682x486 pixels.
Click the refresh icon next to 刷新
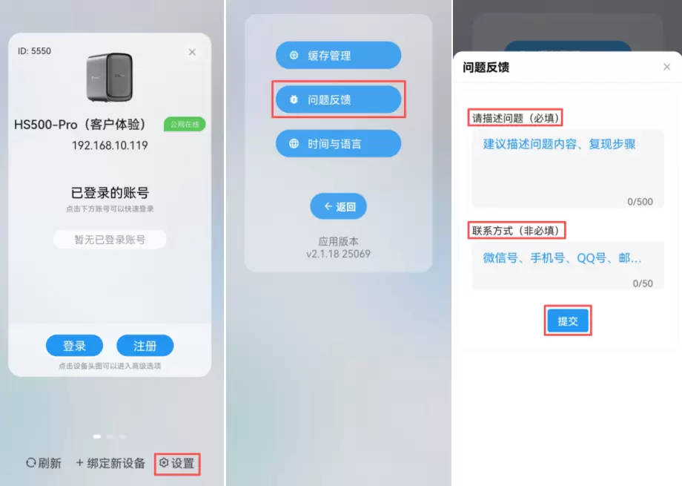point(31,462)
